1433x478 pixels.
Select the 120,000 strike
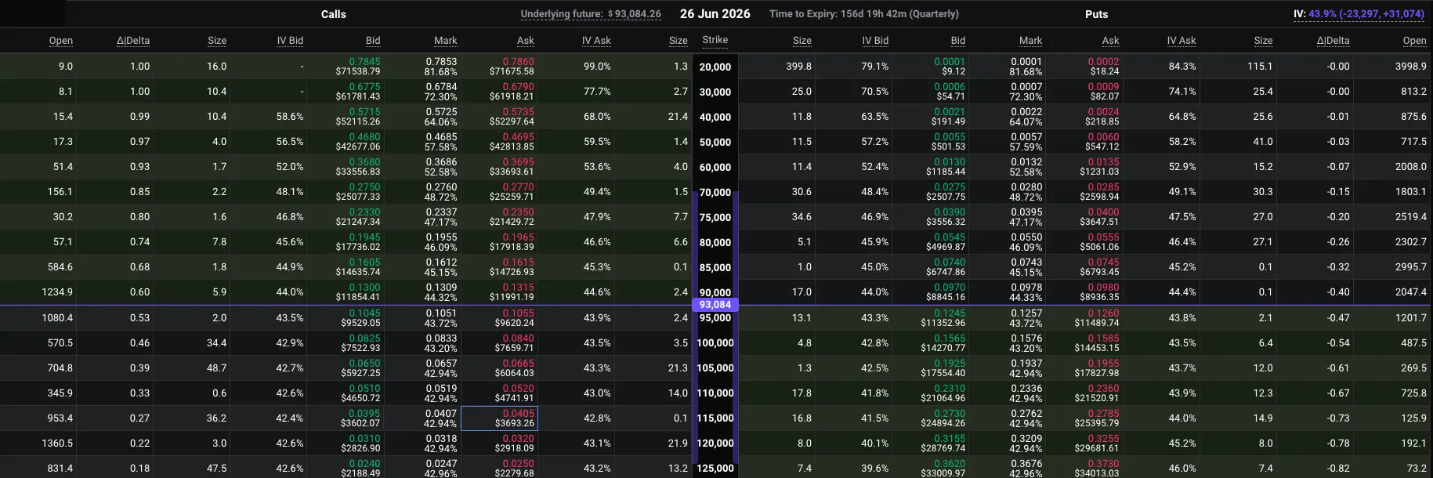(x=715, y=444)
